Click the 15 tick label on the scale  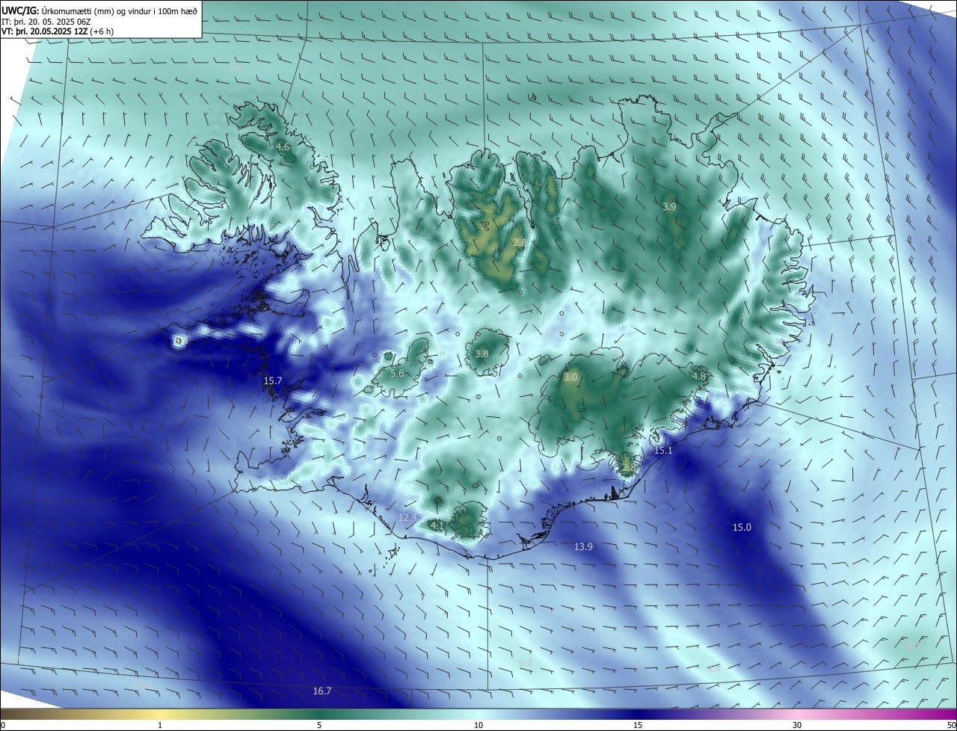pos(638,726)
